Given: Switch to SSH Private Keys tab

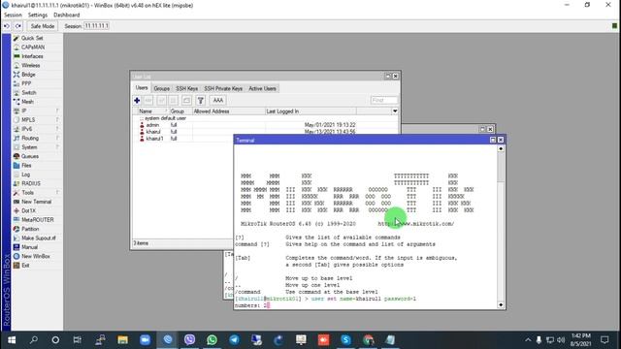Looking at the screenshot, I should click(223, 88).
